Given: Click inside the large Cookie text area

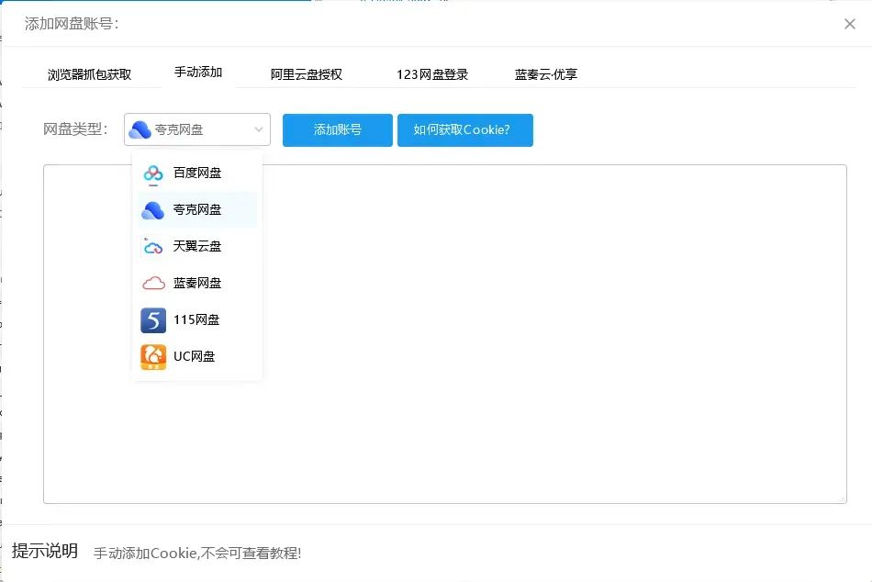Looking at the screenshot, I should pyautogui.click(x=445, y=334).
